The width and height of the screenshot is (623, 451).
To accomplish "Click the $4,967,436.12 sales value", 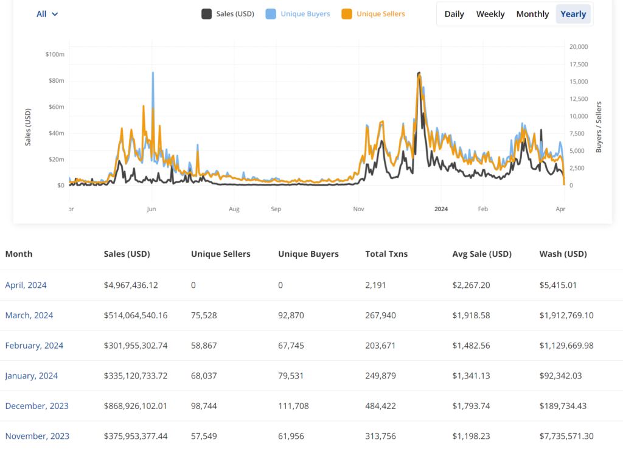I will (x=131, y=285).
